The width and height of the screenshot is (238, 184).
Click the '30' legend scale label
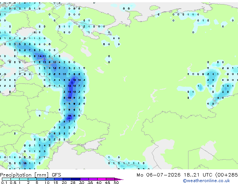(81, 182)
